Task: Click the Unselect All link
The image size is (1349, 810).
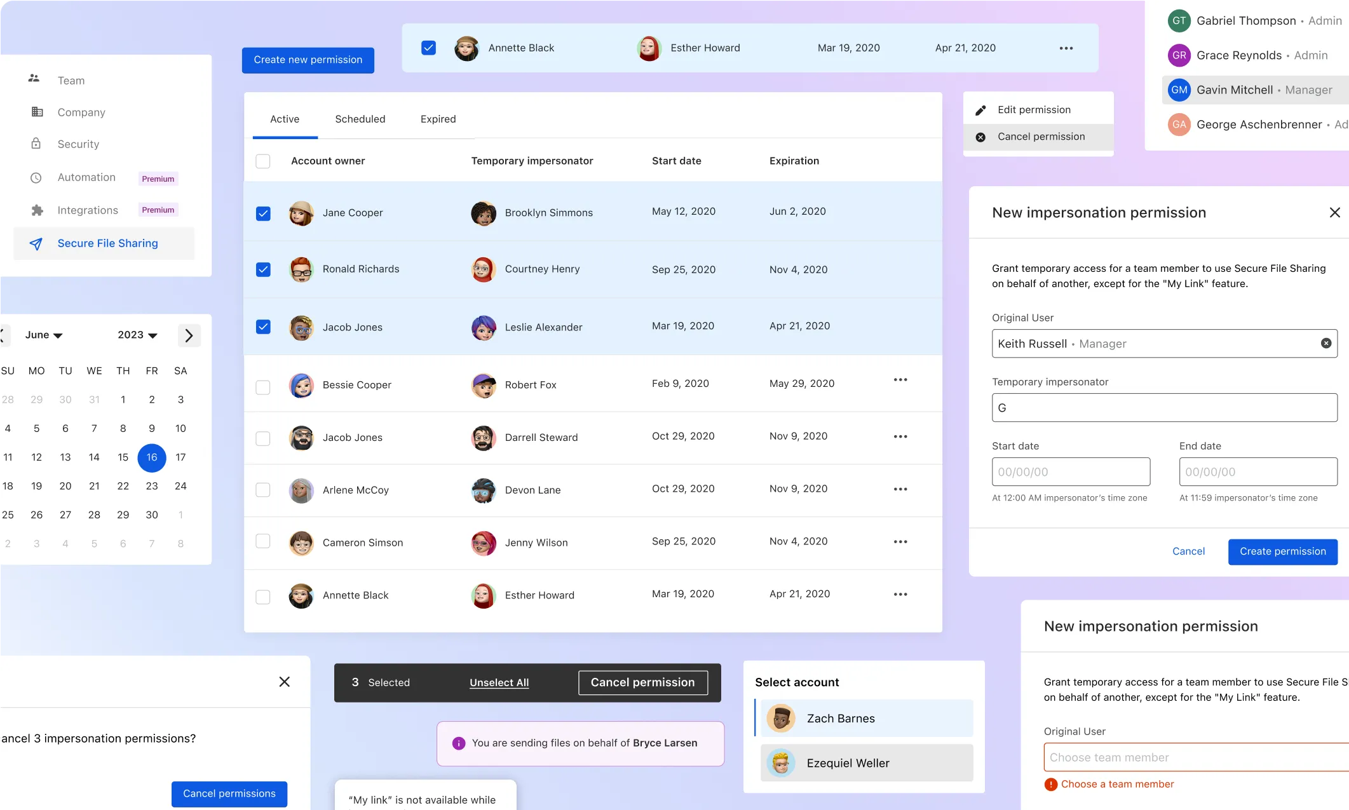Action: [x=499, y=682]
